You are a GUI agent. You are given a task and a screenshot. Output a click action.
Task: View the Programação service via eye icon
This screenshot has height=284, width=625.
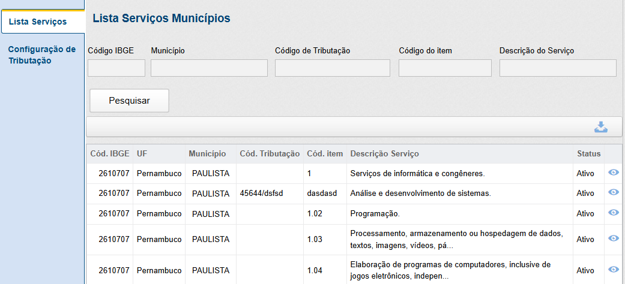click(x=614, y=213)
